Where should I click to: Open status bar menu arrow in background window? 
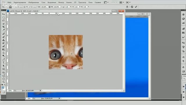click(59, 98)
